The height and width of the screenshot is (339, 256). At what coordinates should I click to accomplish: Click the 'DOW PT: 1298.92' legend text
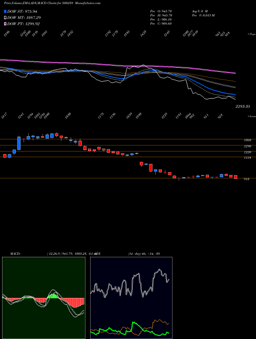[x=23, y=24]
